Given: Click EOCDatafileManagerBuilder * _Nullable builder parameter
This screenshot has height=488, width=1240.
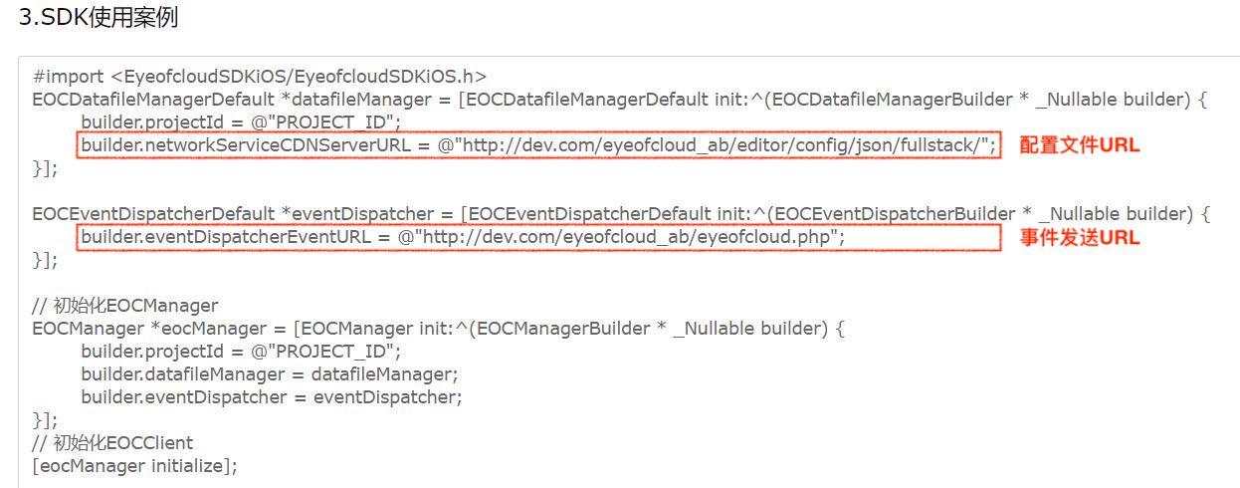Looking at the screenshot, I should click(981, 100).
